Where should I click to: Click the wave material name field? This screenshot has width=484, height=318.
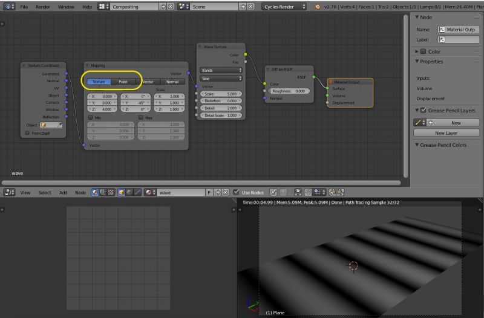tap(181, 192)
